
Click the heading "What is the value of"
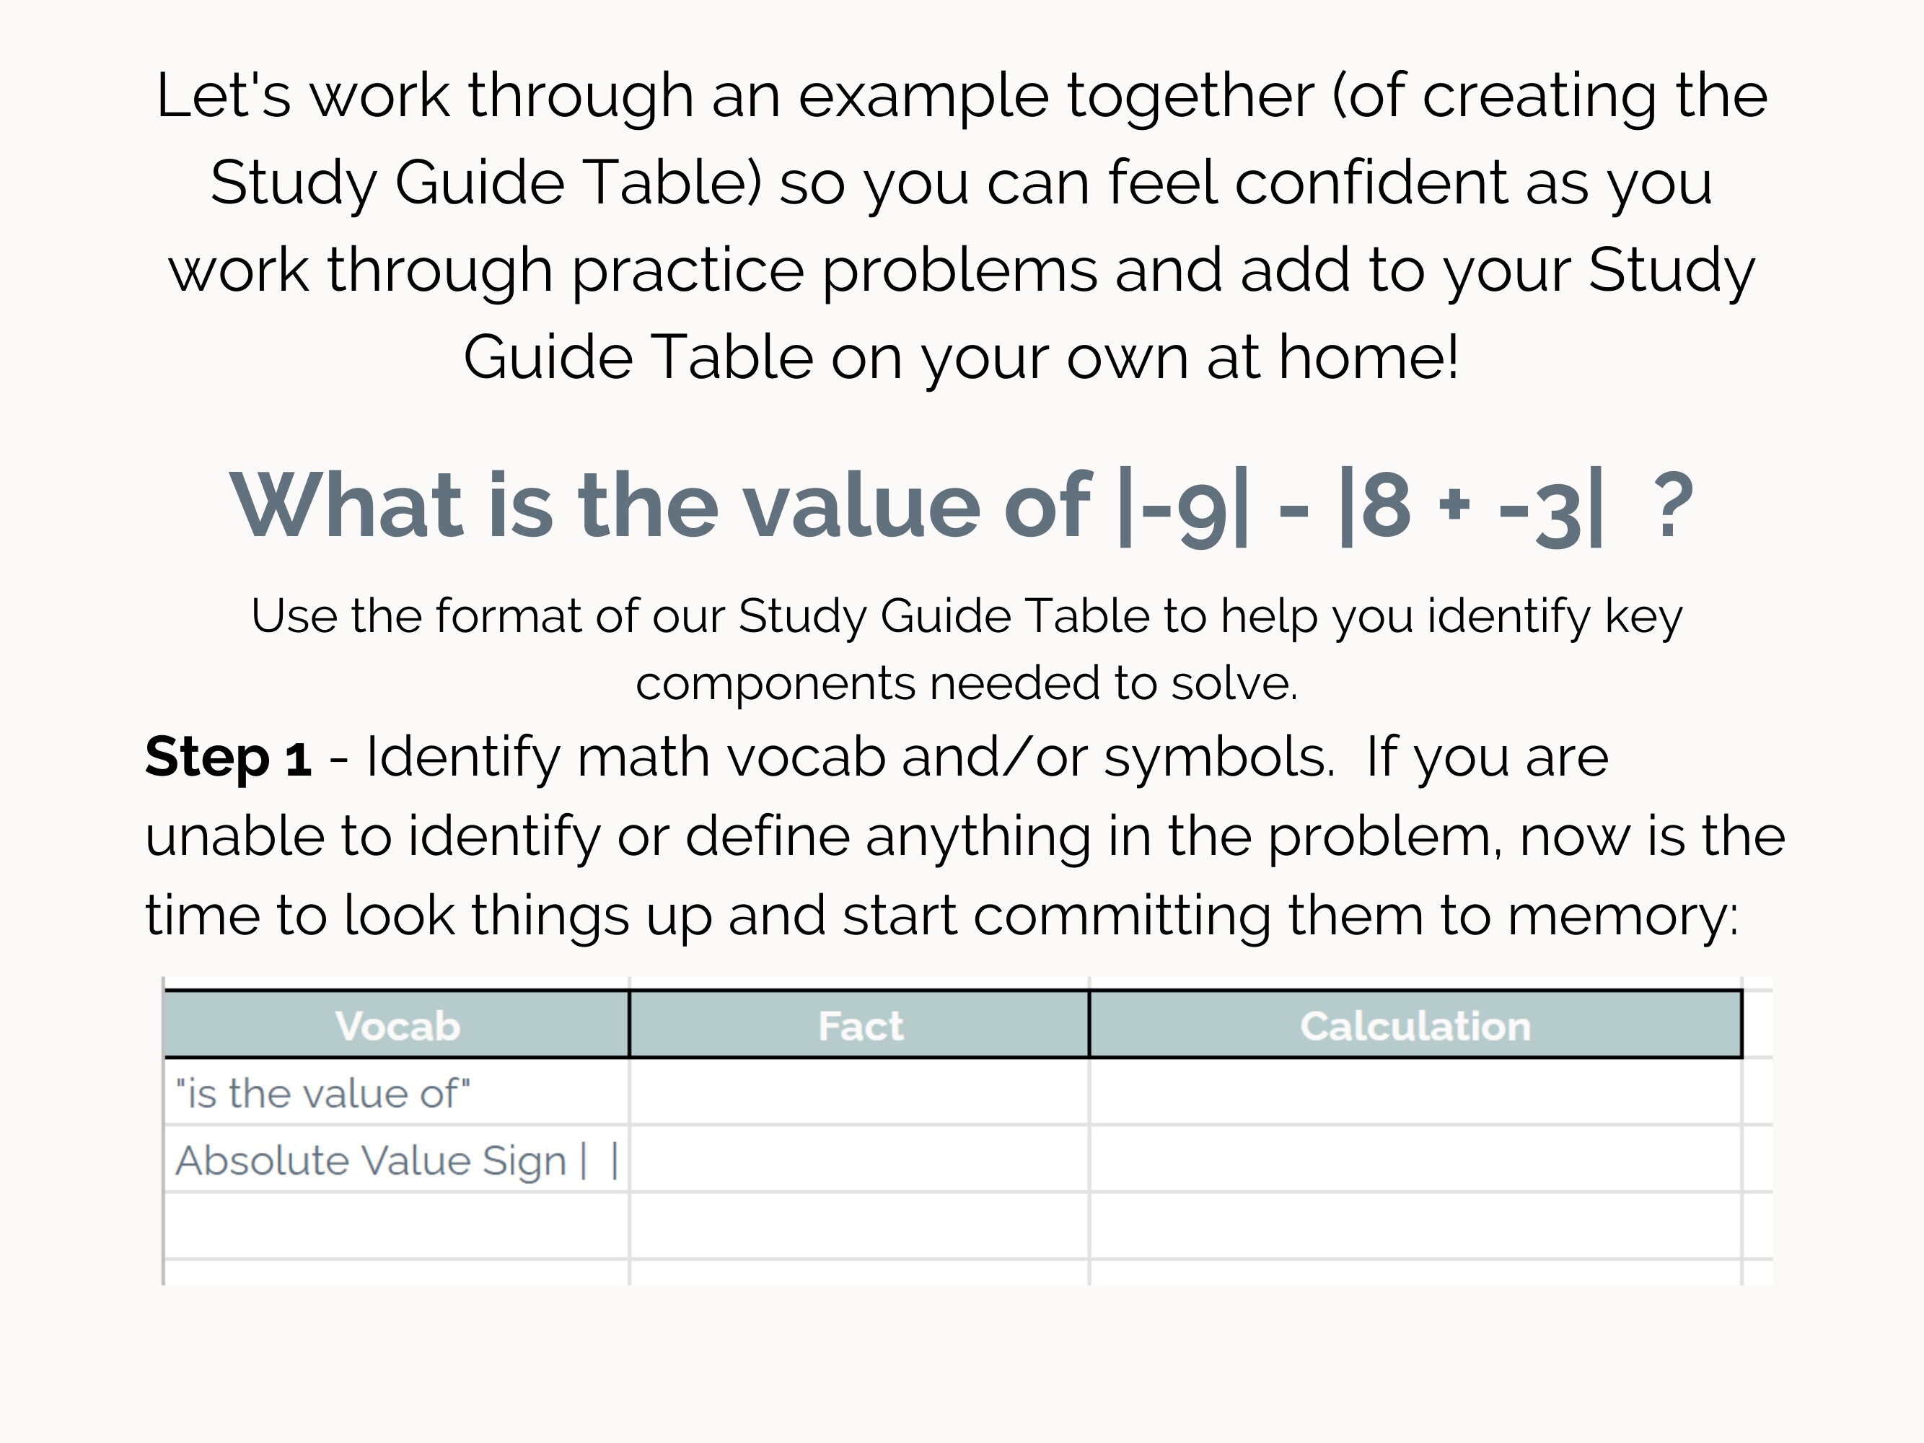[660, 505]
